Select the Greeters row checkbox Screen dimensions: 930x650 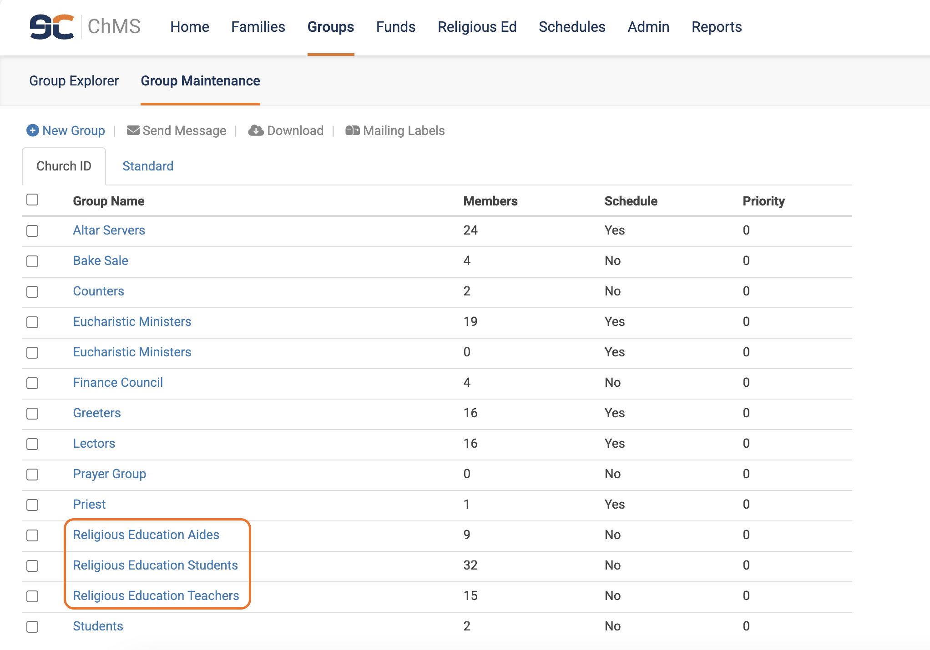[32, 414]
